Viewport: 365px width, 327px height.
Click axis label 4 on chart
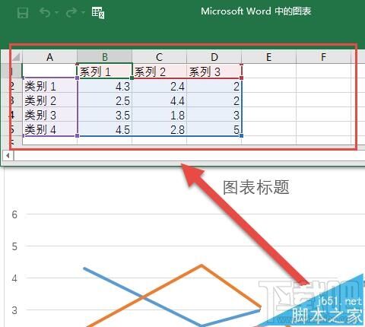[x=14, y=278]
